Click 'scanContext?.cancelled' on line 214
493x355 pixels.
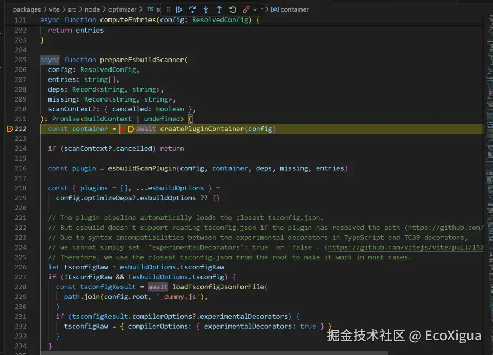108,149
